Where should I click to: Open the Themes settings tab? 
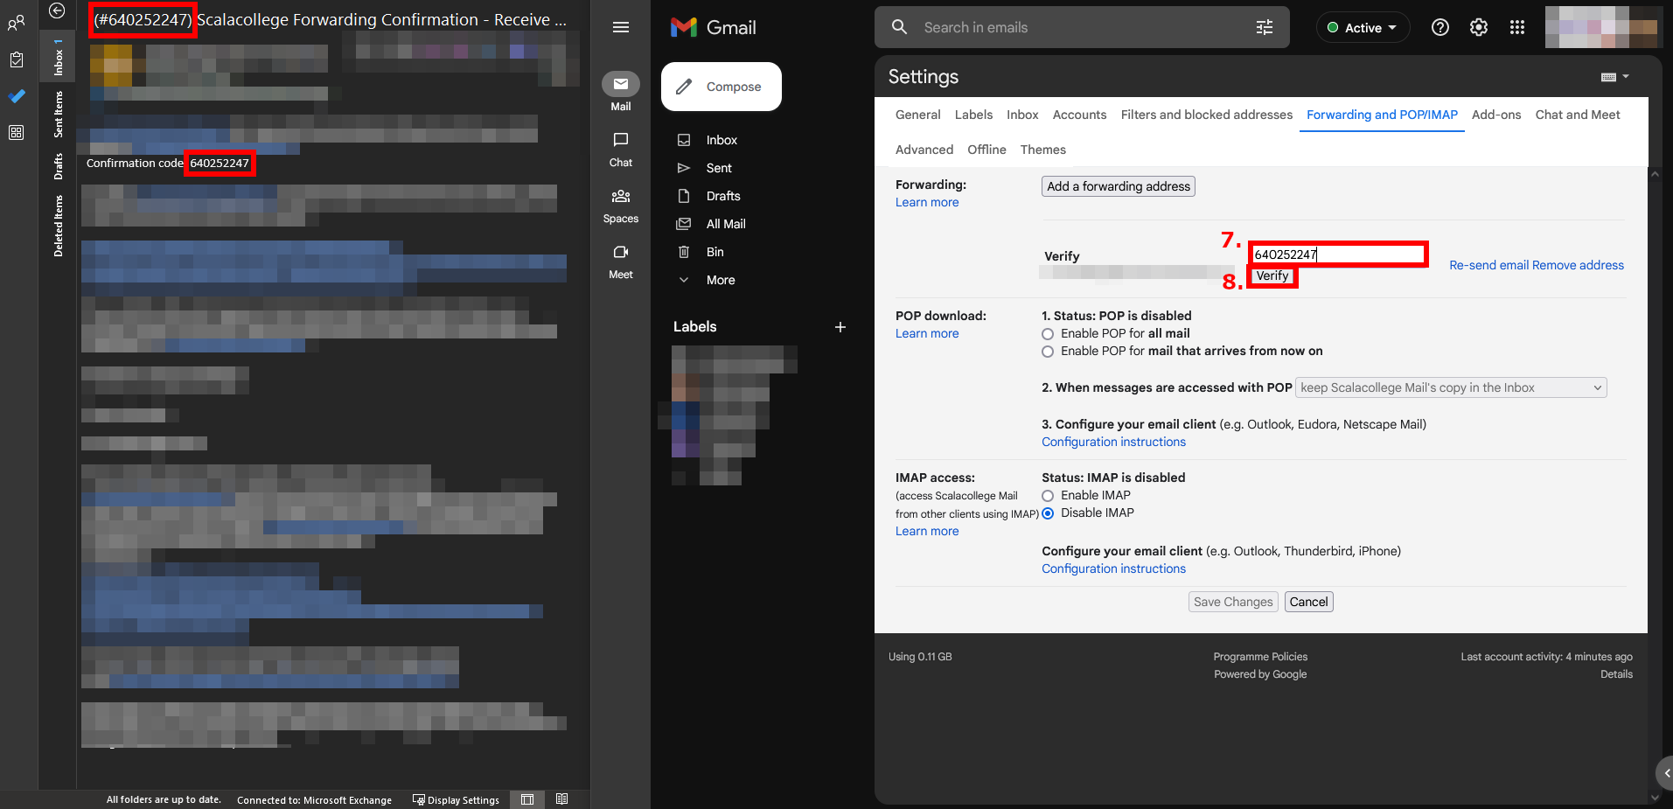coord(1043,150)
